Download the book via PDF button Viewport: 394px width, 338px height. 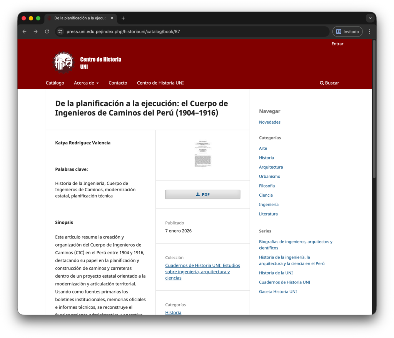[202, 194]
